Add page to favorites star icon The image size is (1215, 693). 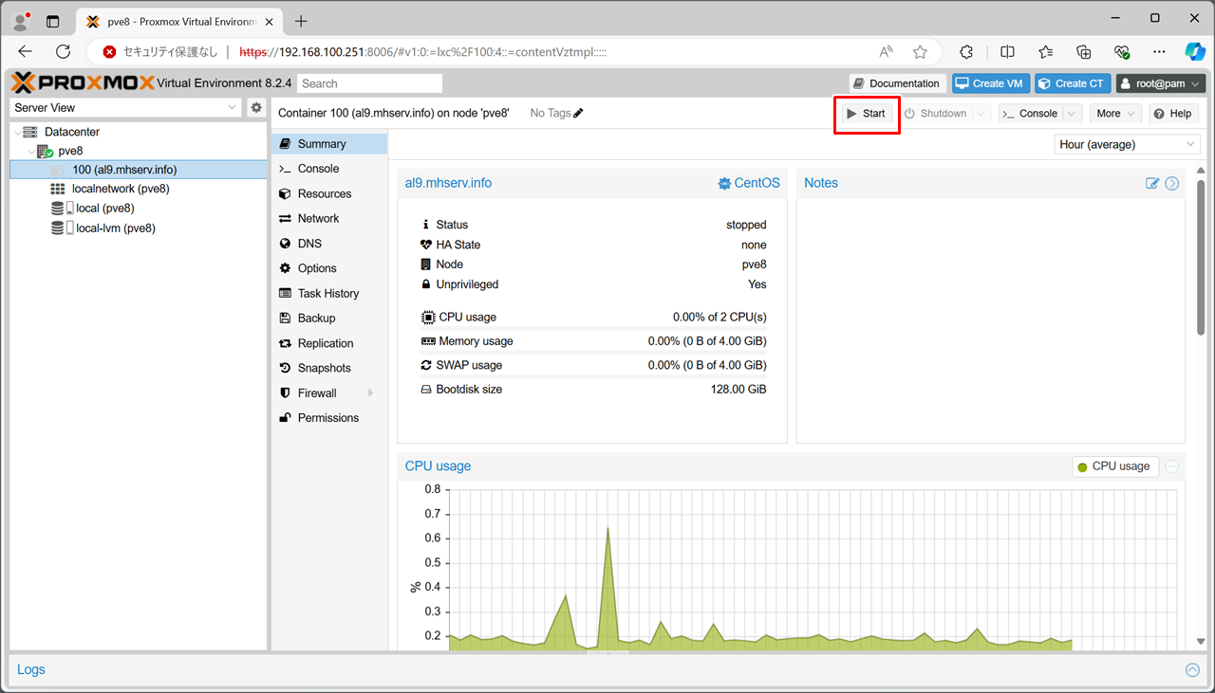click(x=920, y=52)
